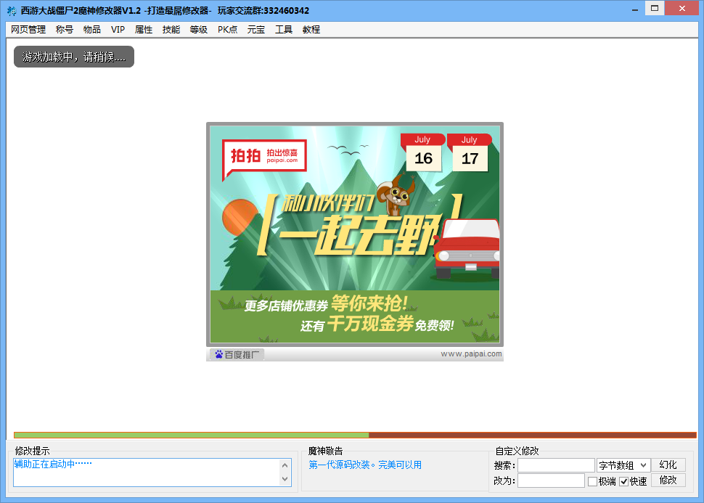Open the 元宝 menu

pos(256,30)
